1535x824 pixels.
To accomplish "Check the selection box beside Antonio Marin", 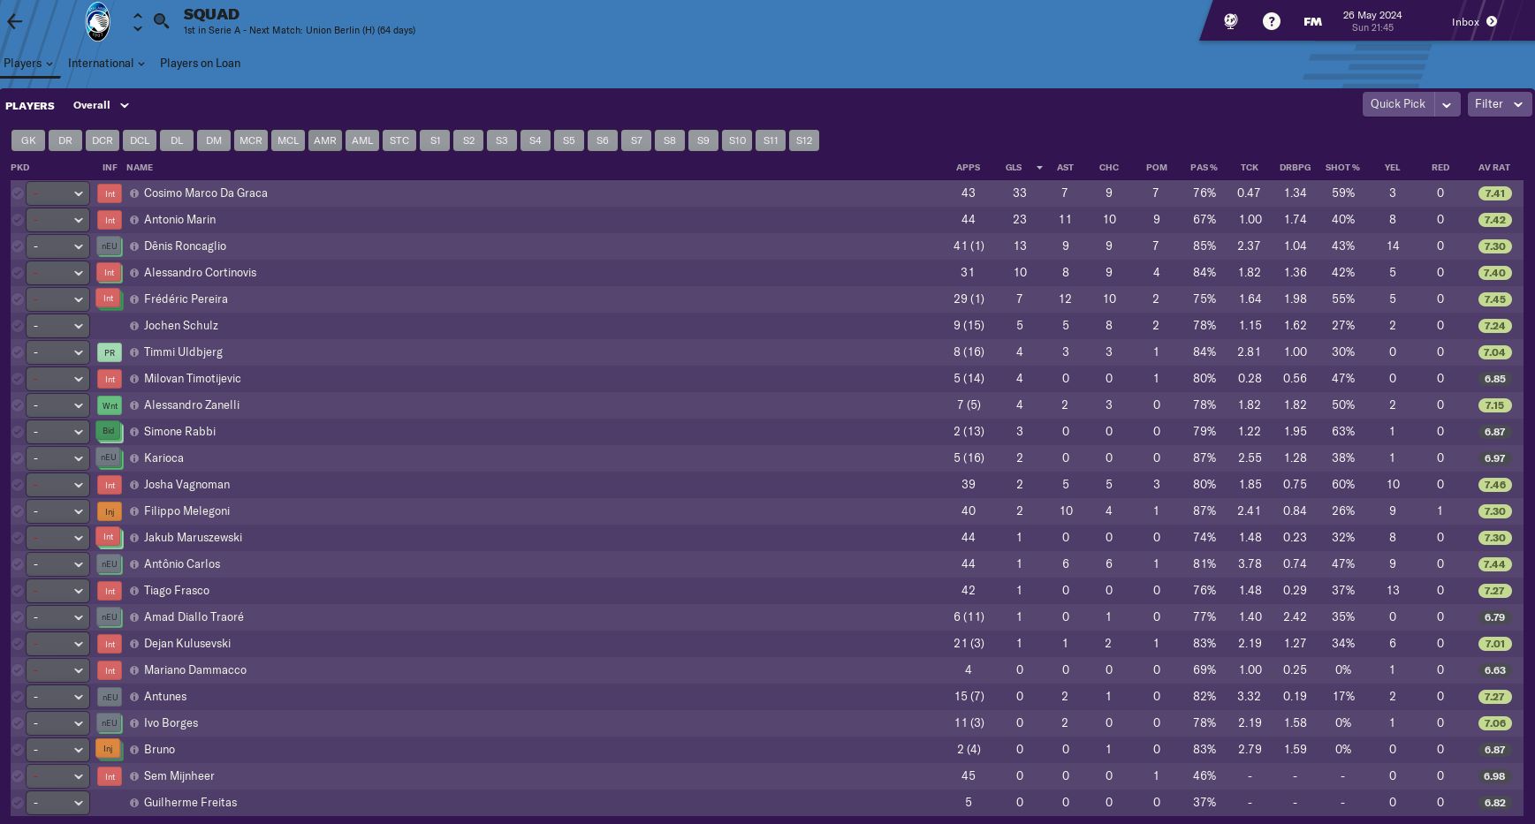I will 18,220.
